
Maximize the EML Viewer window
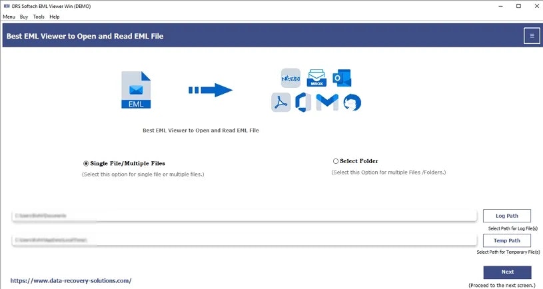click(518, 6)
